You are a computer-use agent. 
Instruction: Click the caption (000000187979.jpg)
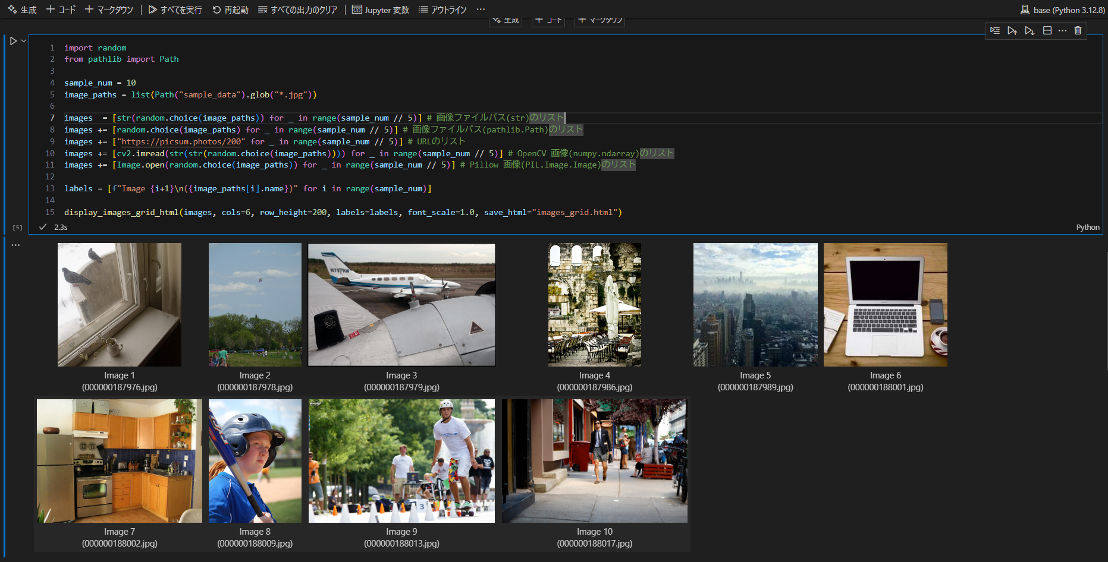point(401,387)
